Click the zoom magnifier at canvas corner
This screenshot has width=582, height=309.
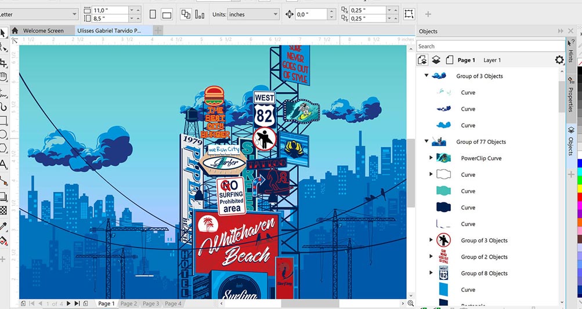point(410,303)
